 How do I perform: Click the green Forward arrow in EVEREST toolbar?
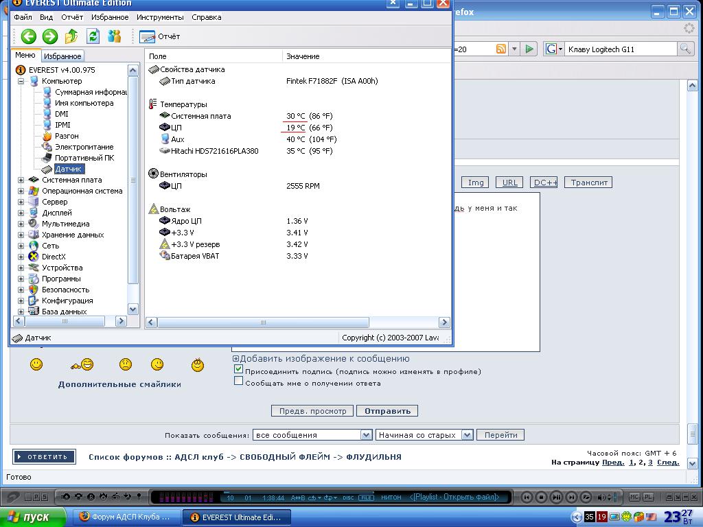[x=49, y=36]
